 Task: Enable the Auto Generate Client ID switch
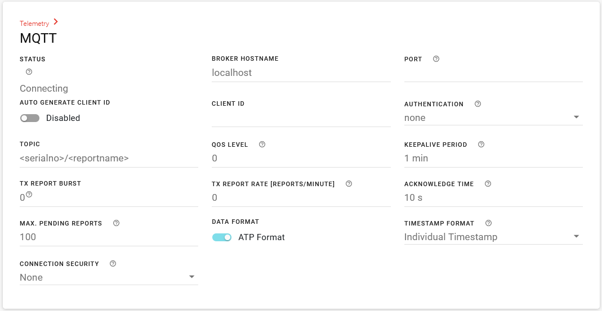click(30, 118)
